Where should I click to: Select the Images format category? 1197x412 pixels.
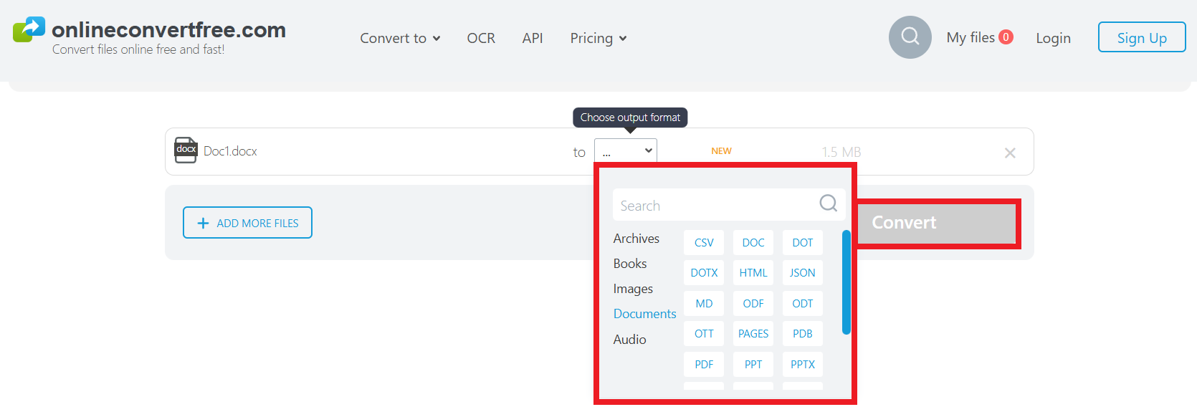pyautogui.click(x=633, y=289)
